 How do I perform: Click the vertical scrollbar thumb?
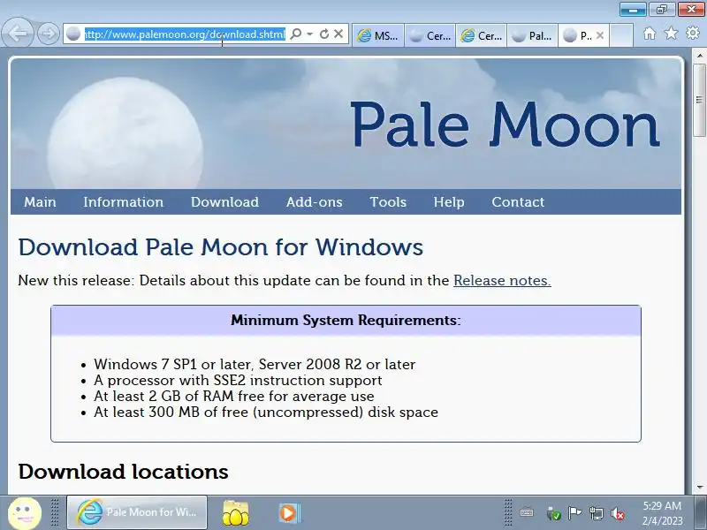coord(700,100)
